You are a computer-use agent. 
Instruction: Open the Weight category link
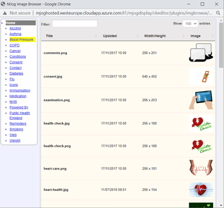coord(15,140)
